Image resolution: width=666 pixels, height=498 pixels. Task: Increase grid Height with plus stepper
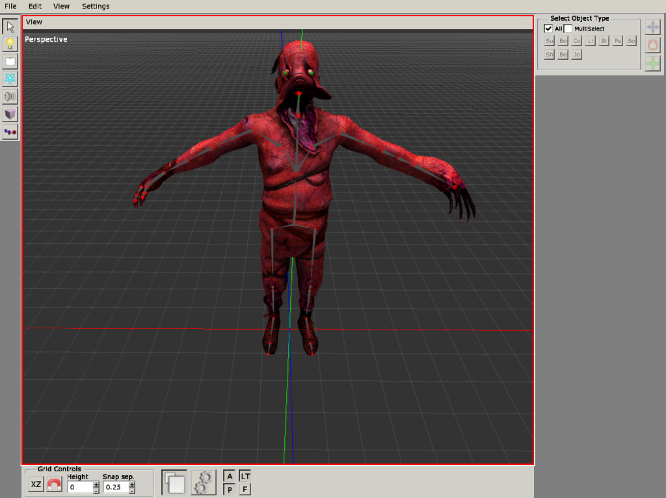[96, 484]
